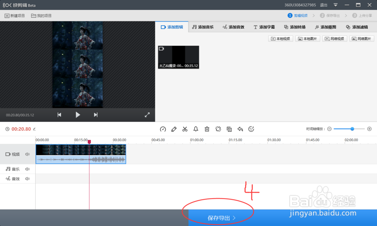Click the 00:20.80 current time value
Image resolution: width=377 pixels, height=226 pixels.
click(21, 129)
